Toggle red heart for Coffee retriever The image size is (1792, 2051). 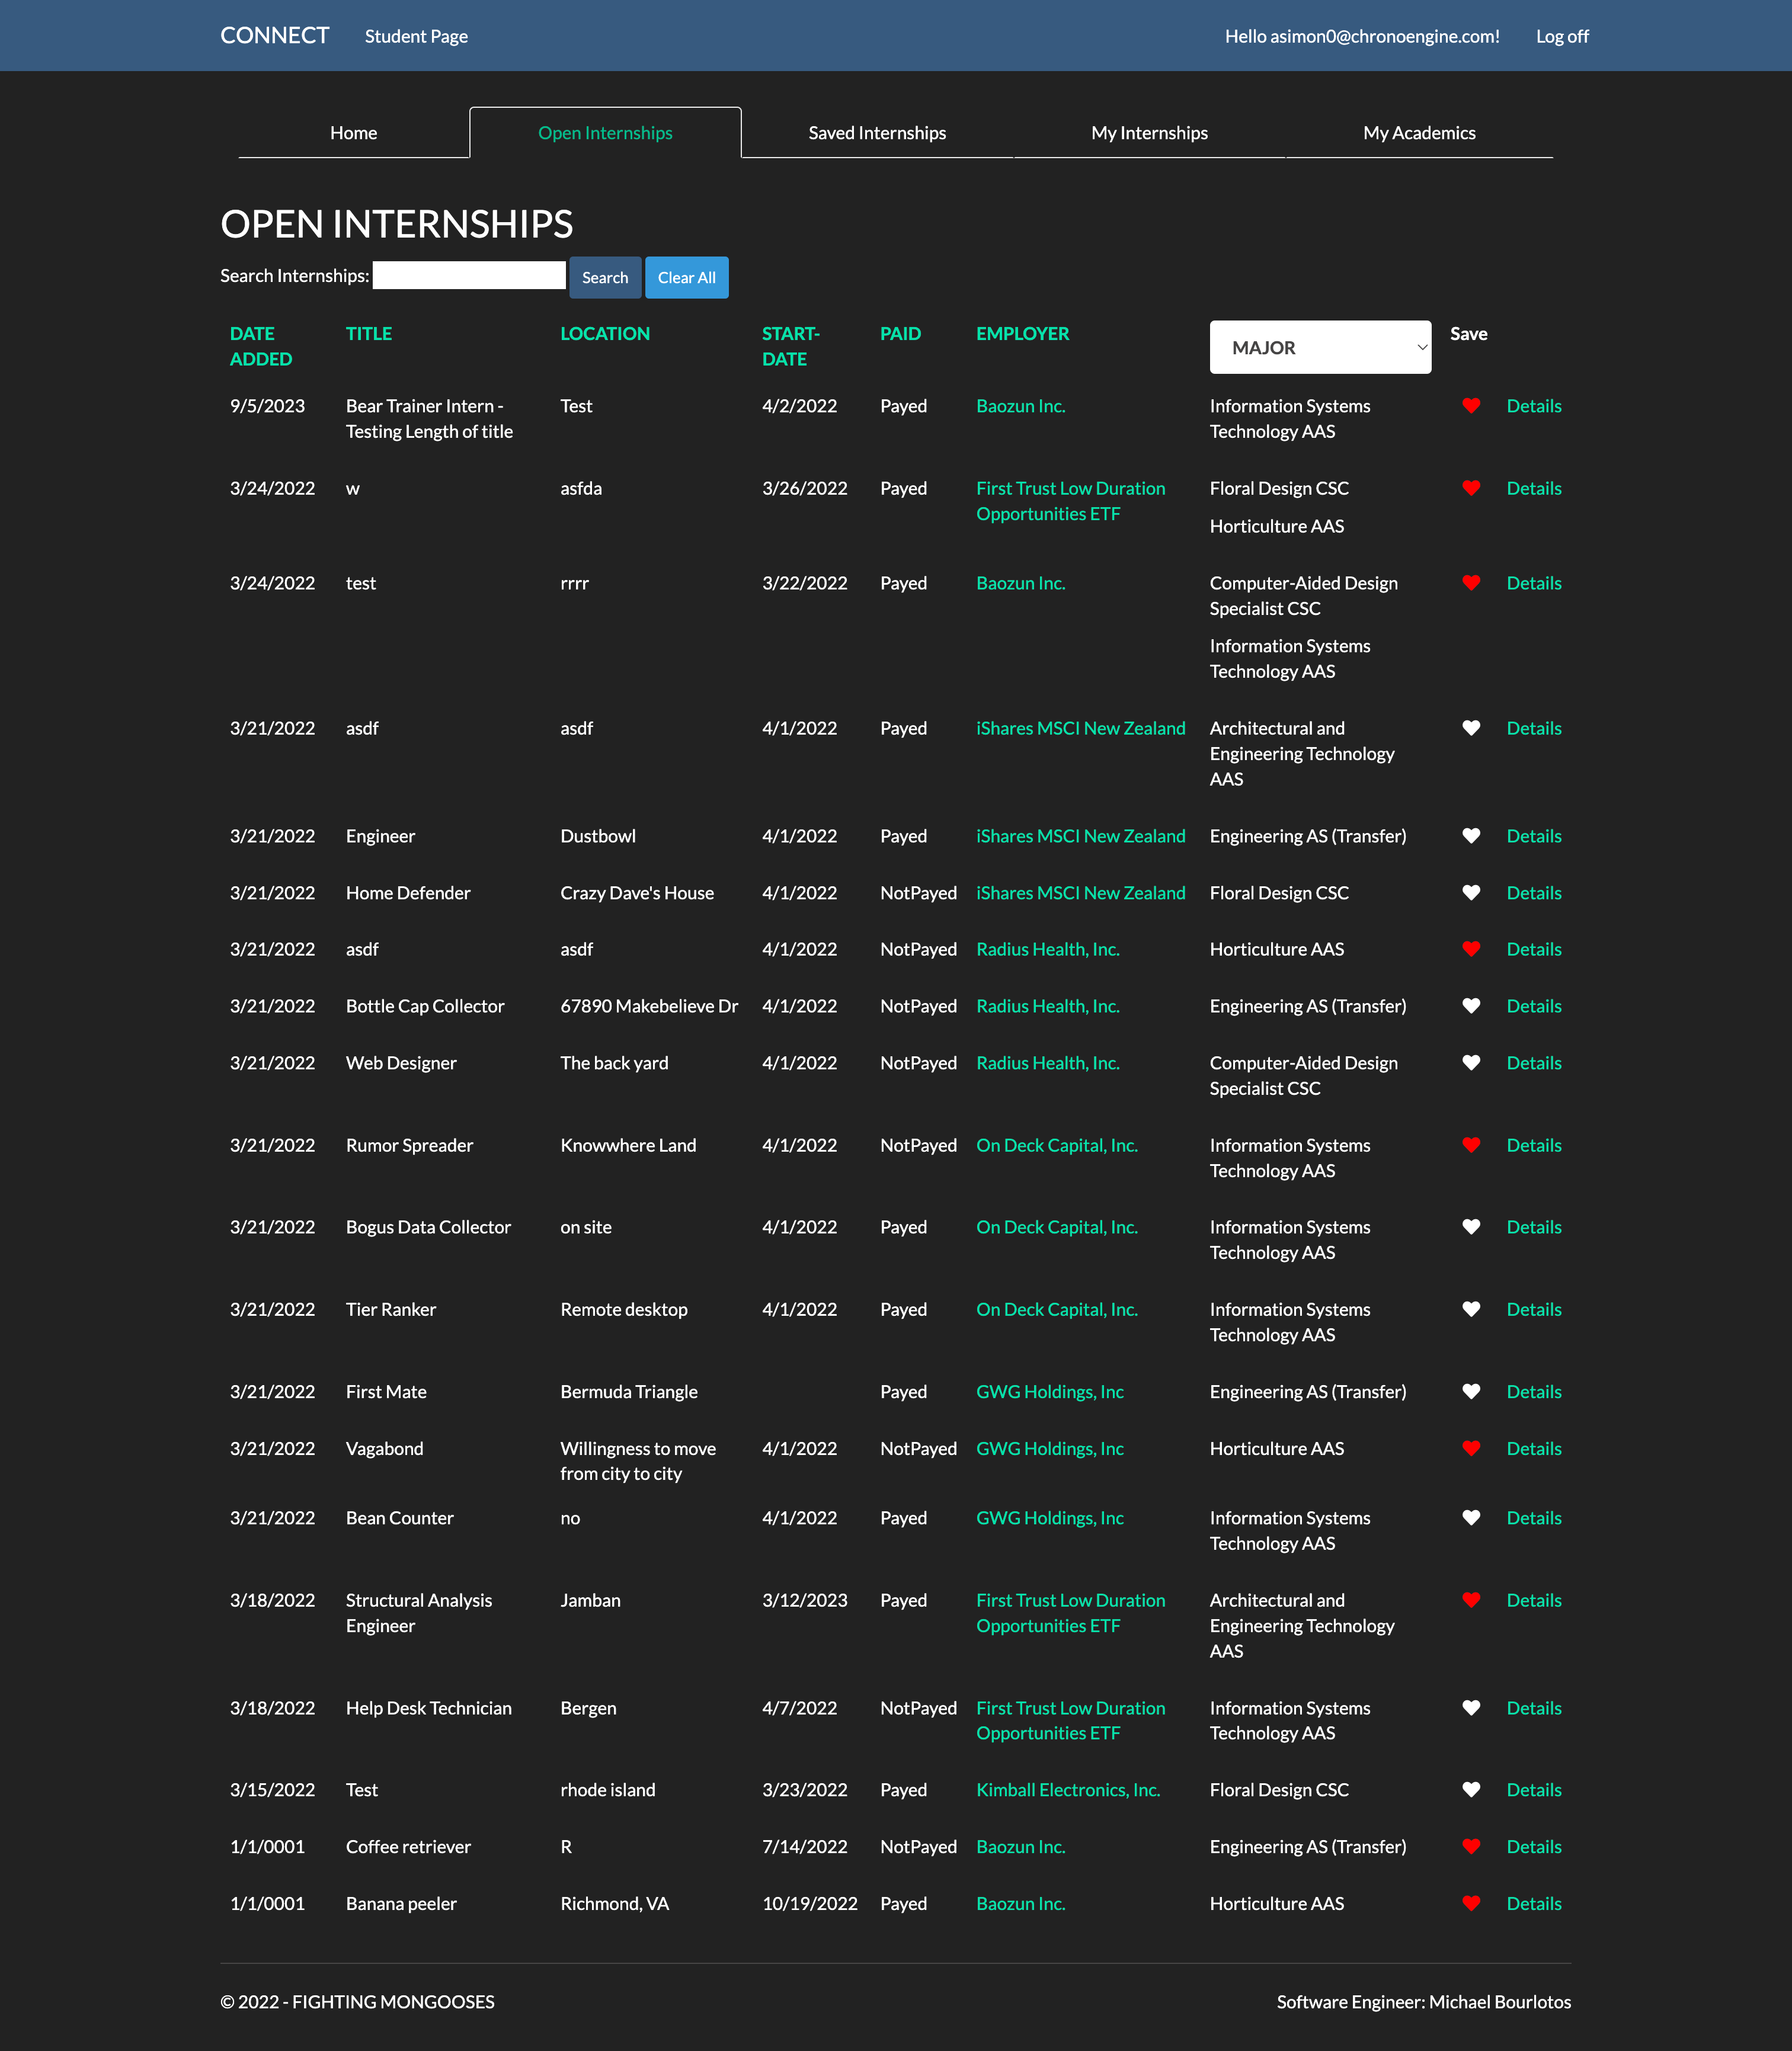tap(1470, 1846)
